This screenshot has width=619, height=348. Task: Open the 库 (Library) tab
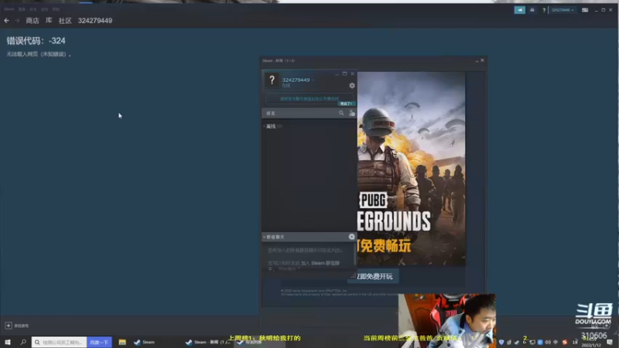tap(49, 21)
